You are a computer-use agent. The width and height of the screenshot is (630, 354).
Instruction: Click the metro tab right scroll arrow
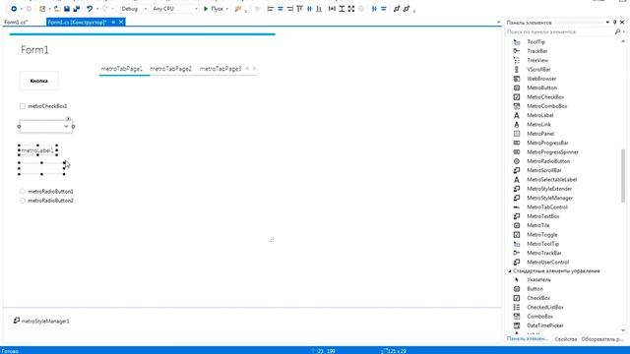click(x=254, y=69)
